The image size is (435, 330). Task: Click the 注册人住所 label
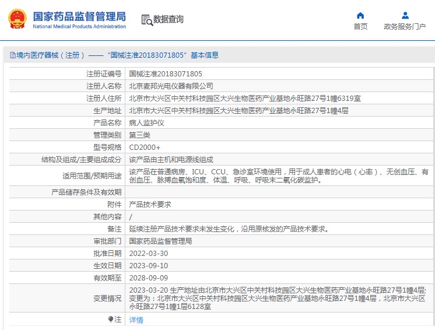tap(104, 99)
